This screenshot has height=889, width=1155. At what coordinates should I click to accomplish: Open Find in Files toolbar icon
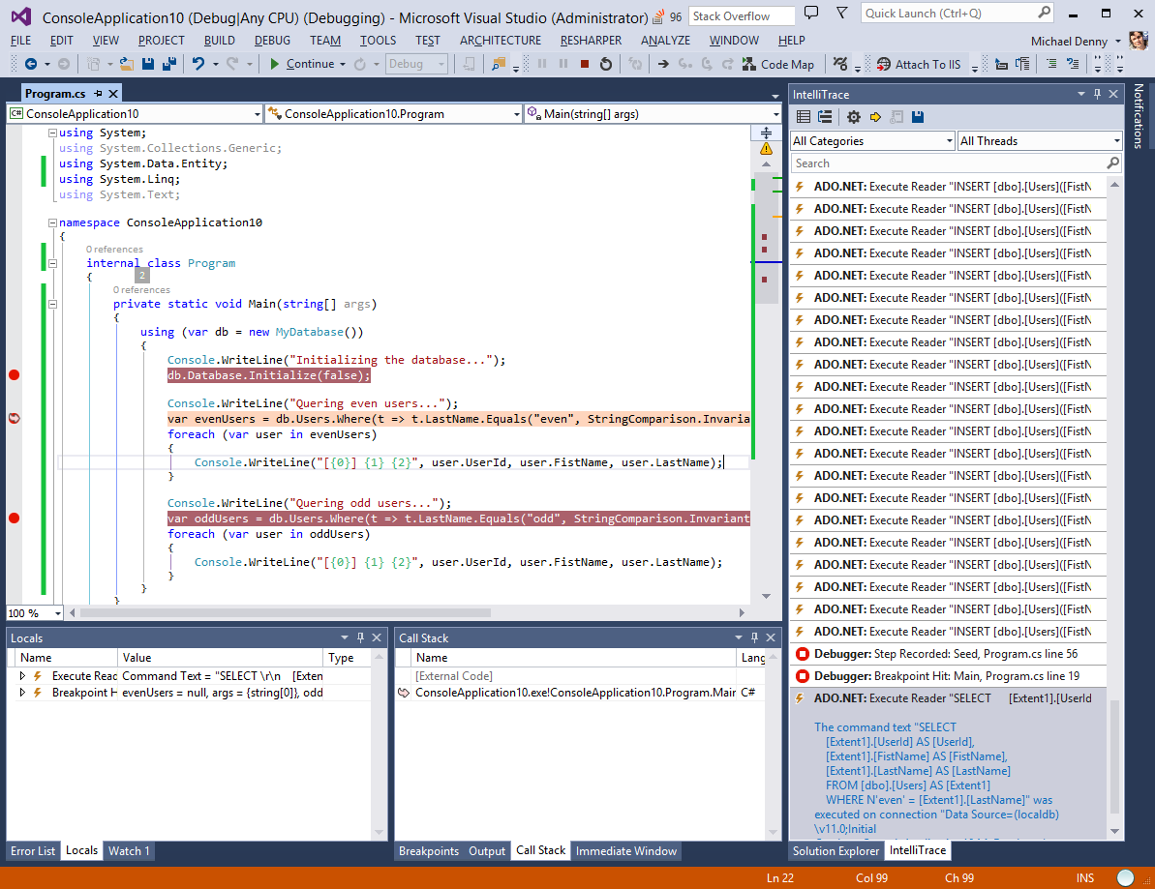click(x=499, y=64)
